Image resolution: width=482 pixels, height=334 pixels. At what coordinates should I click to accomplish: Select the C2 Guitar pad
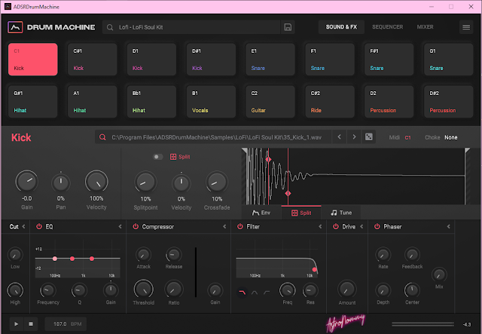point(270,102)
